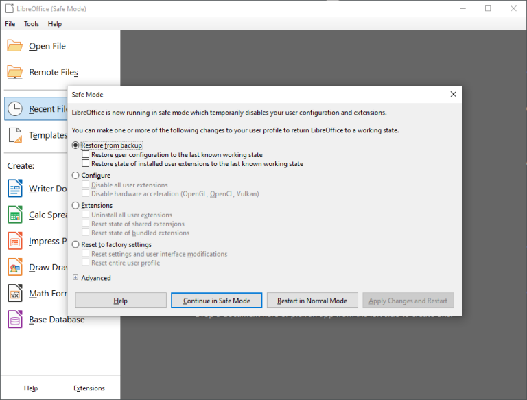Tick Reset state of bundled extensions checkbox
This screenshot has width=527, height=400.
tap(86, 233)
